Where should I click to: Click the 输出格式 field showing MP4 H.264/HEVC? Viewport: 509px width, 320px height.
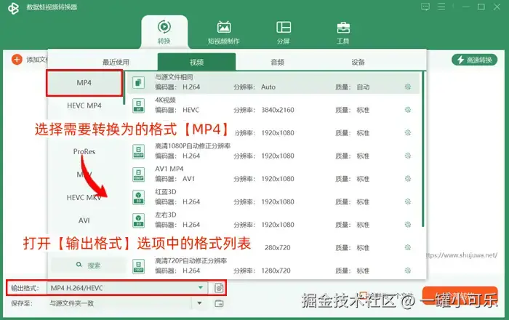click(127, 288)
